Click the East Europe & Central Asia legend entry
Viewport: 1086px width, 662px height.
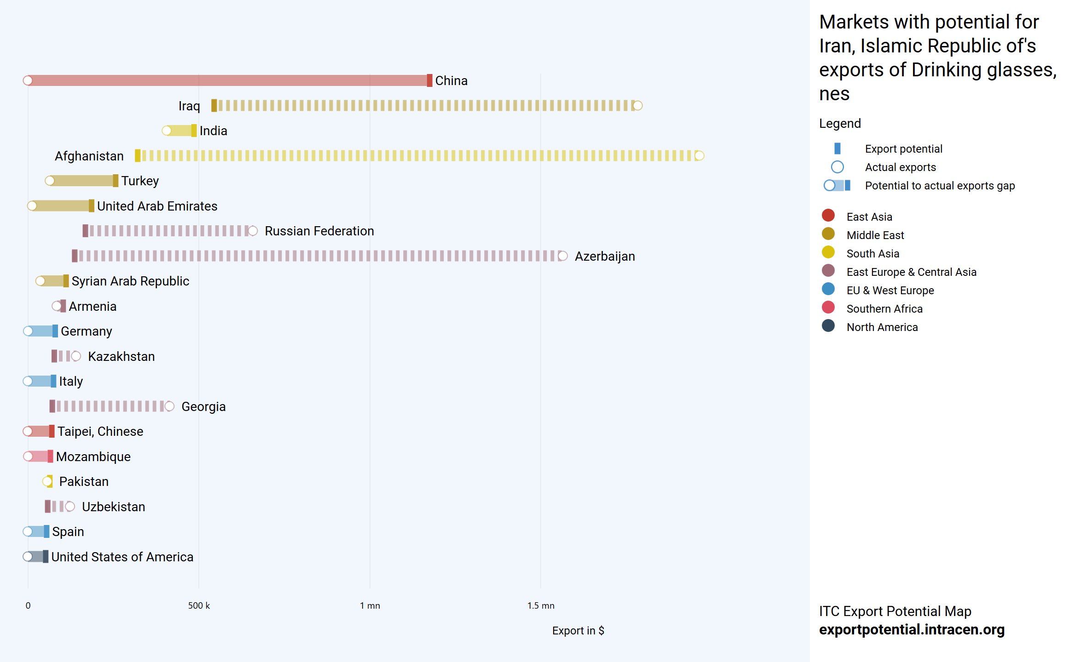(911, 272)
